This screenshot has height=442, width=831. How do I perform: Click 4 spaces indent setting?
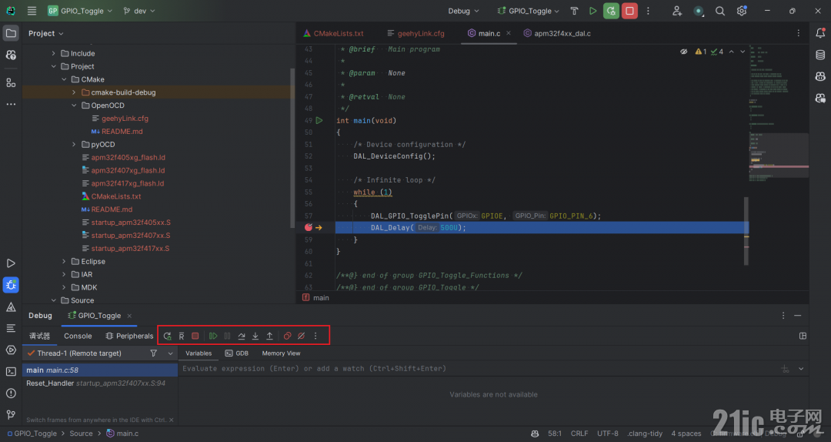(686, 434)
